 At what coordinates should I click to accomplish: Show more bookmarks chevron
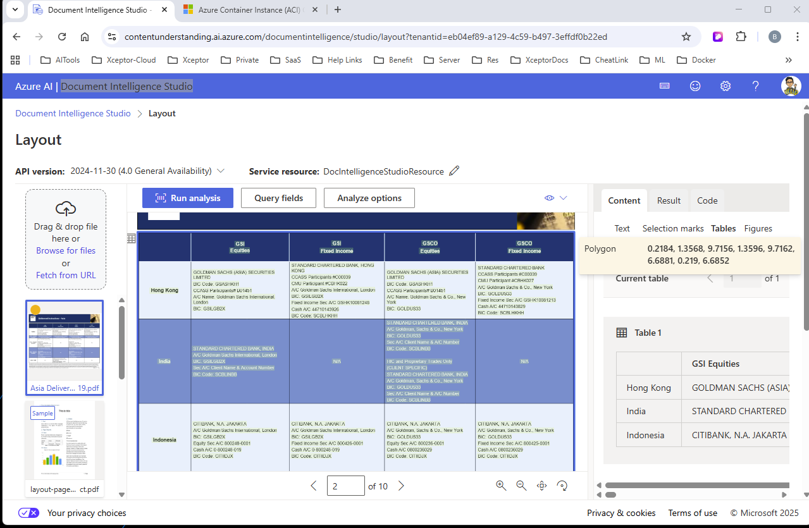point(789,60)
